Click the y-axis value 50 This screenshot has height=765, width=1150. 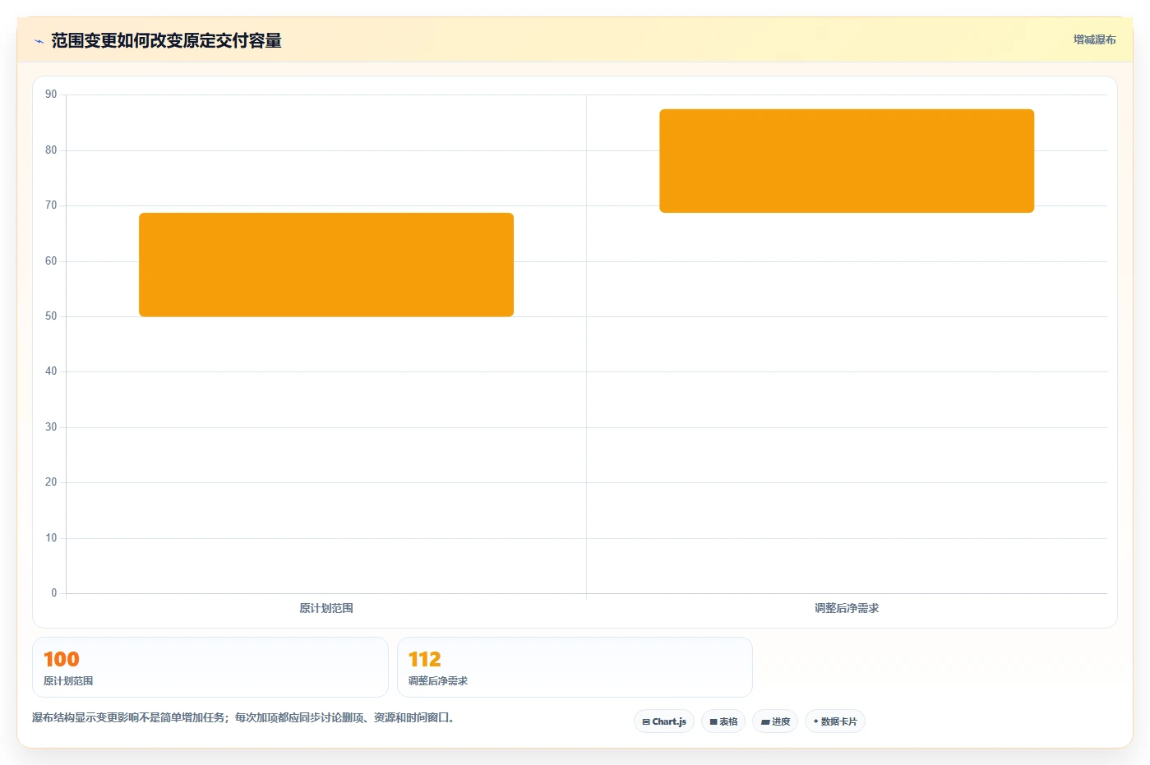tap(51, 316)
